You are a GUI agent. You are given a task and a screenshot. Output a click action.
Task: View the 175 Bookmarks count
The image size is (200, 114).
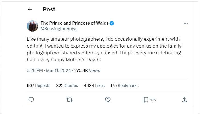(124, 85)
